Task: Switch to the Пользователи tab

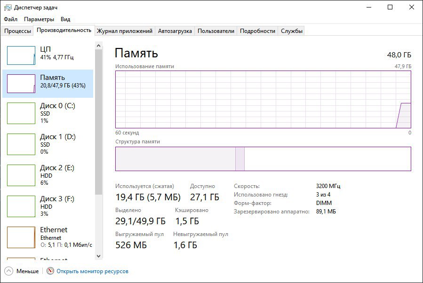Action: point(216,31)
